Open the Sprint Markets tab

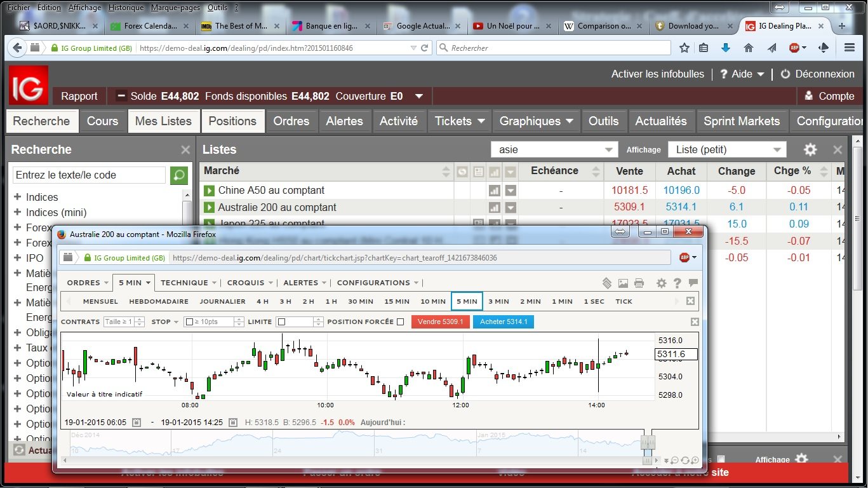click(742, 121)
